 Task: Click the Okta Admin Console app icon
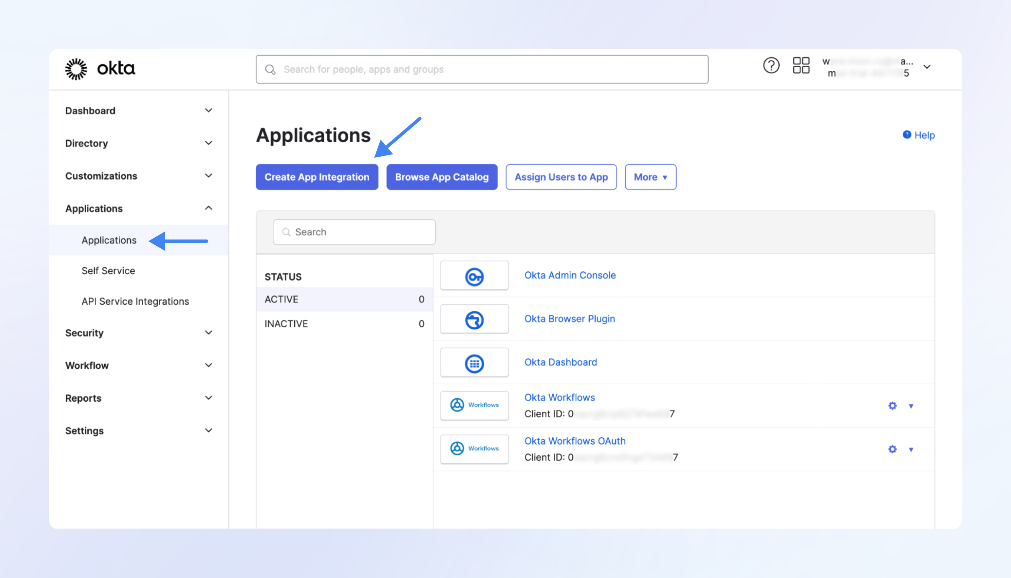click(474, 276)
